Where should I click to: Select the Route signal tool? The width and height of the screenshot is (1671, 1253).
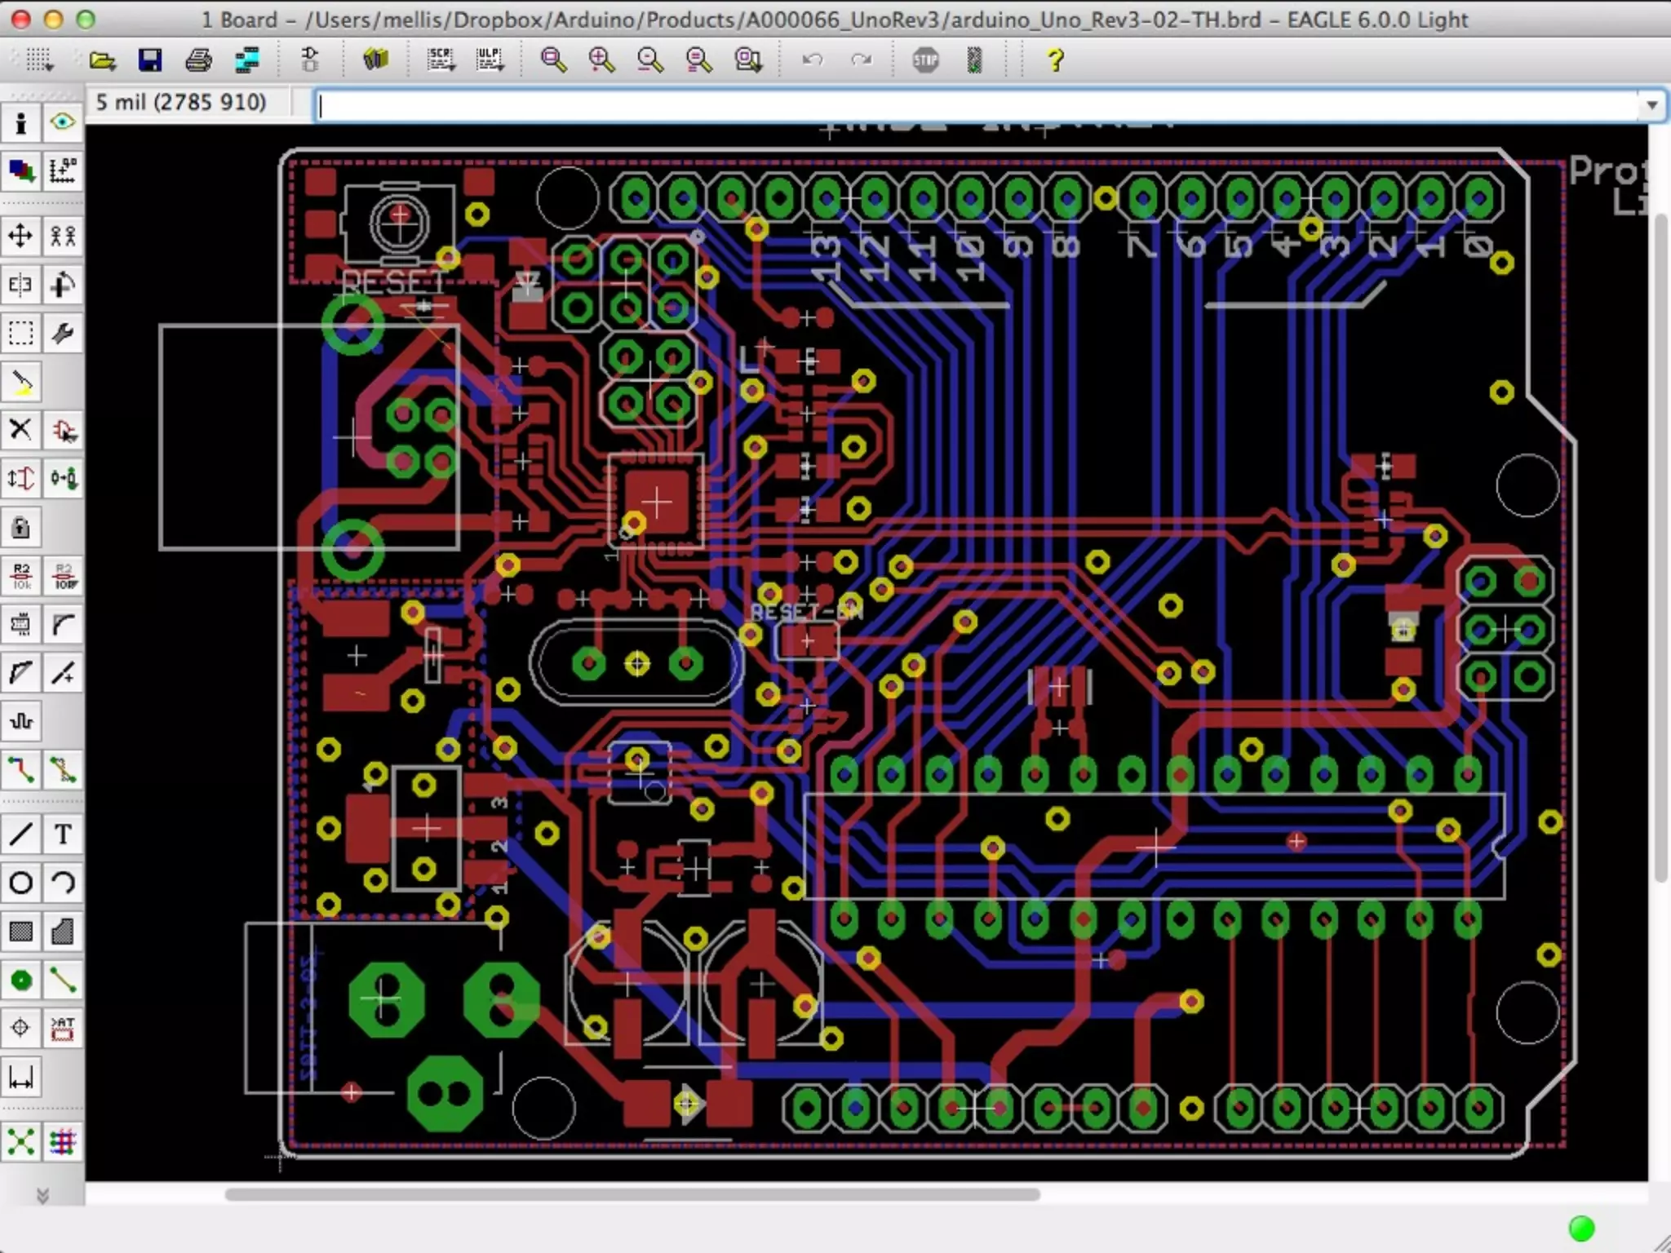(x=20, y=769)
